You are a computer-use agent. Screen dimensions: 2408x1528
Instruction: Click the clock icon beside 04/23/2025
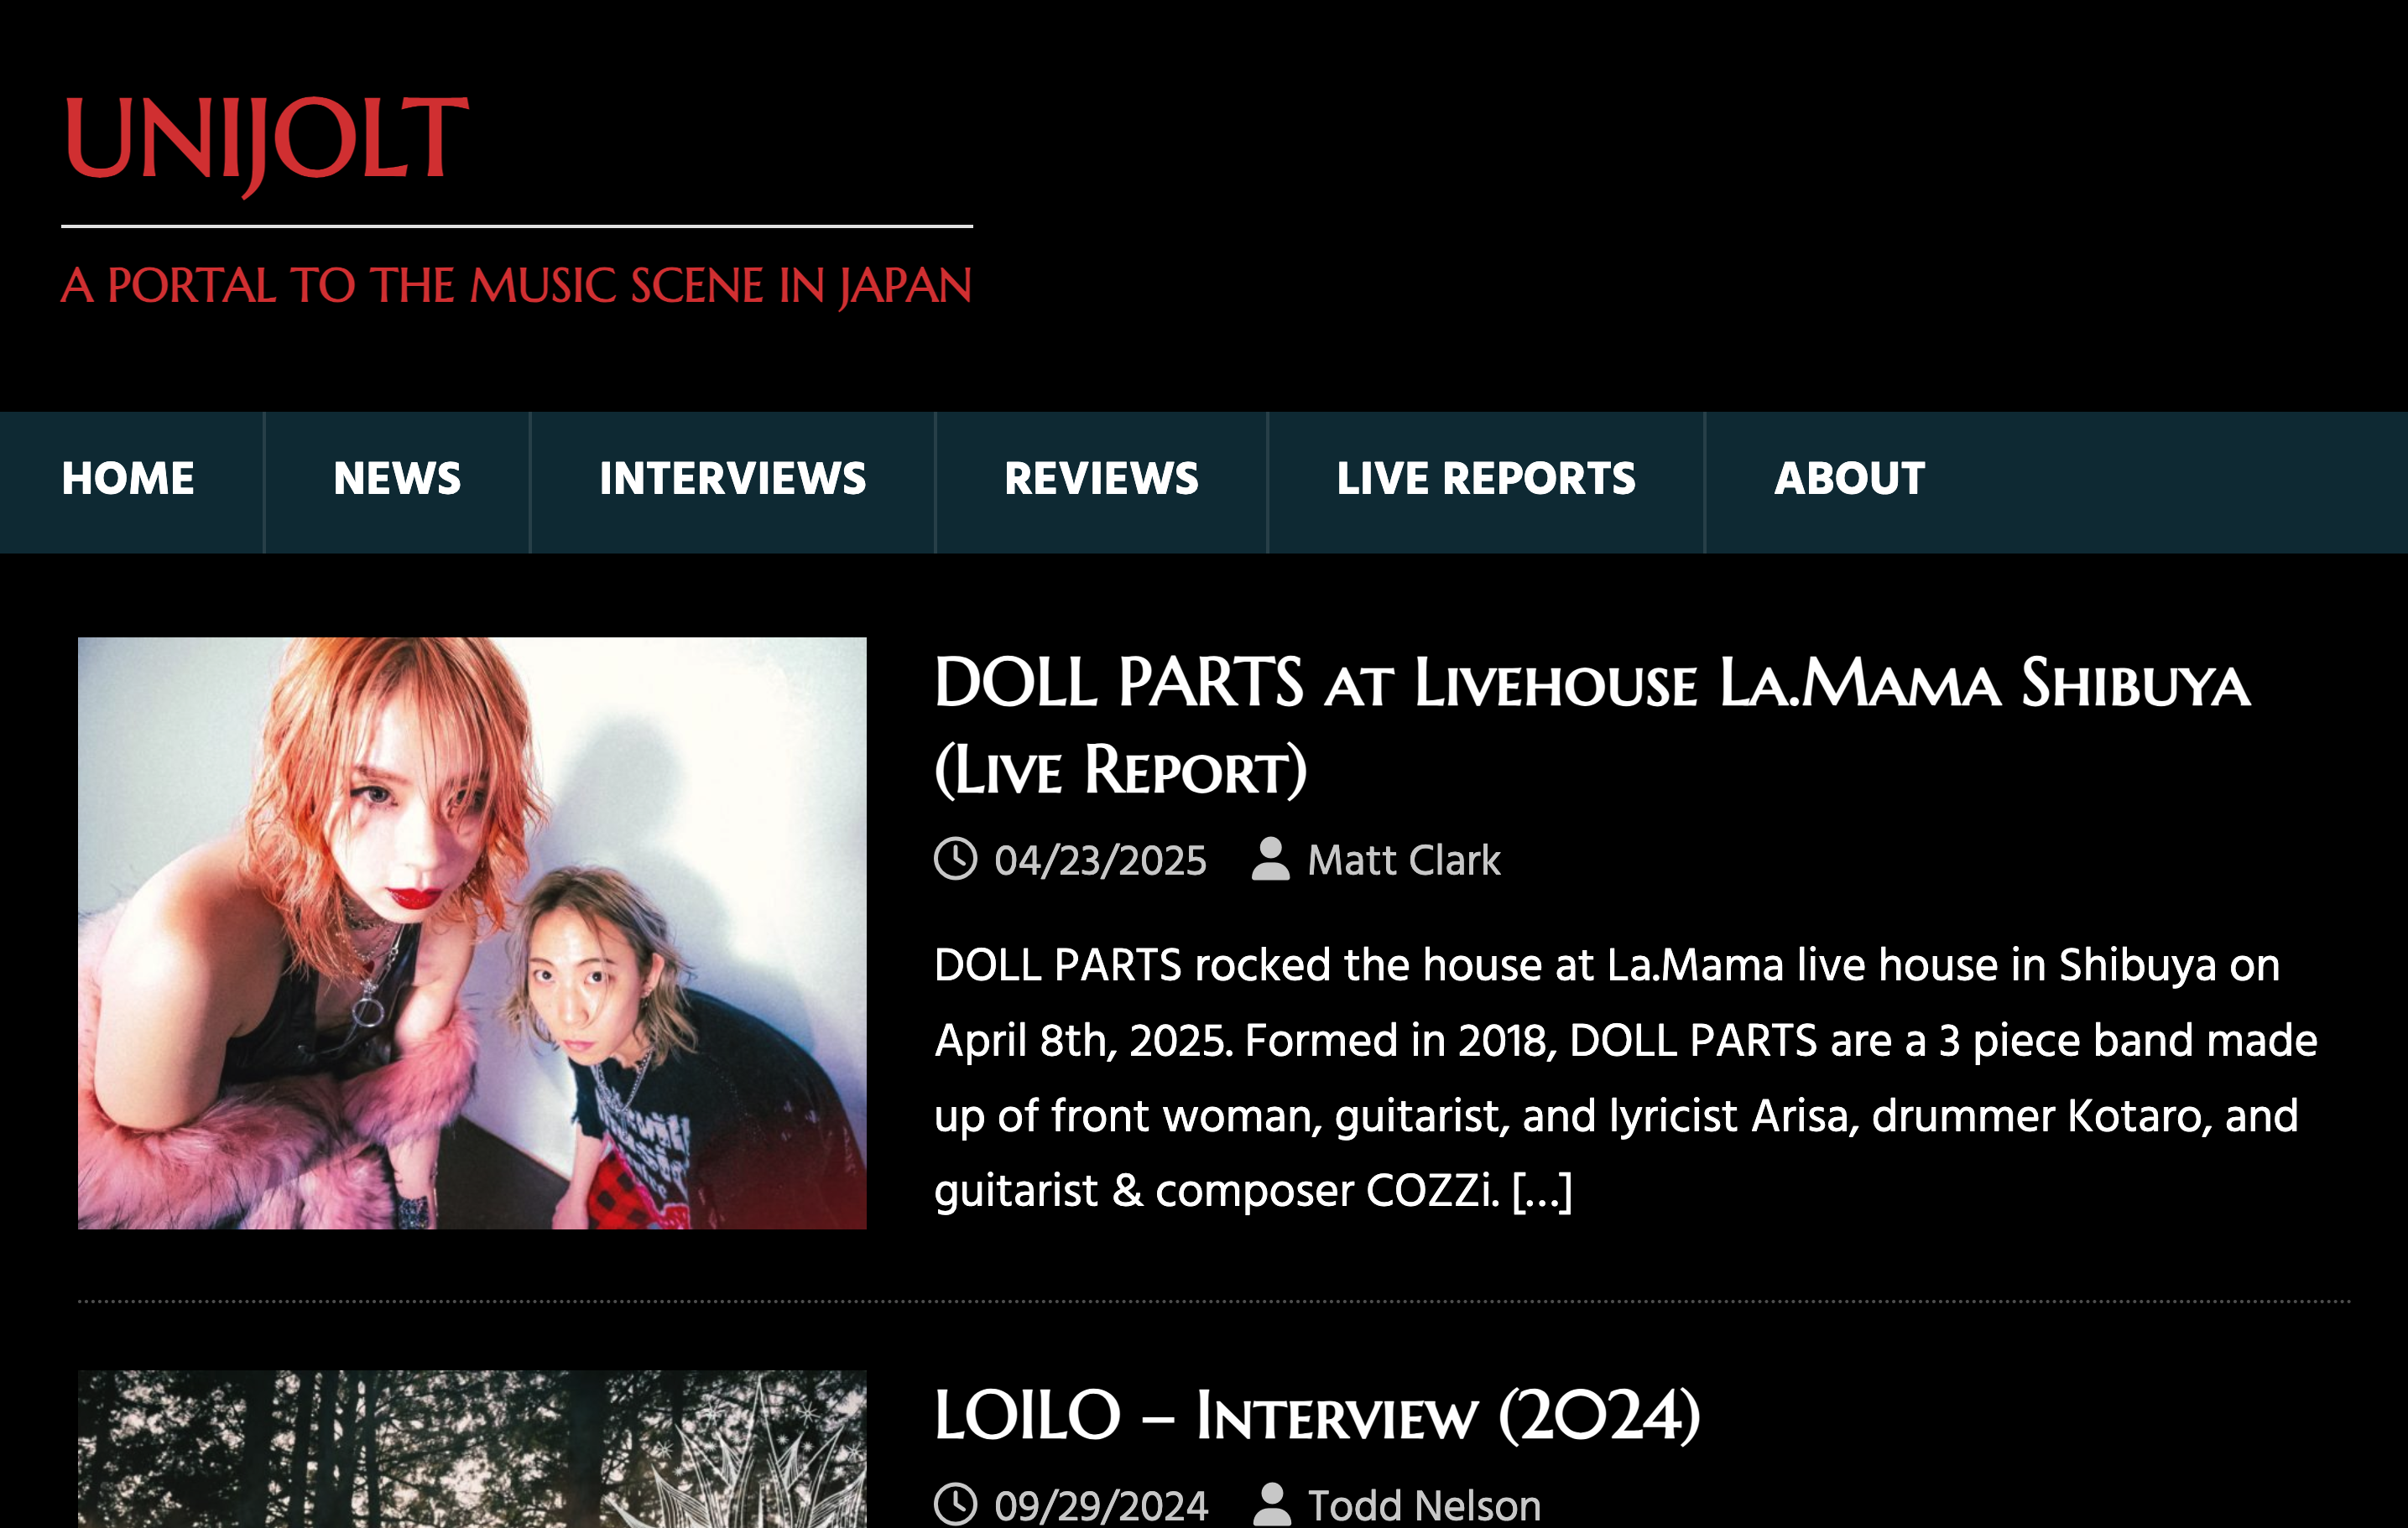point(955,859)
